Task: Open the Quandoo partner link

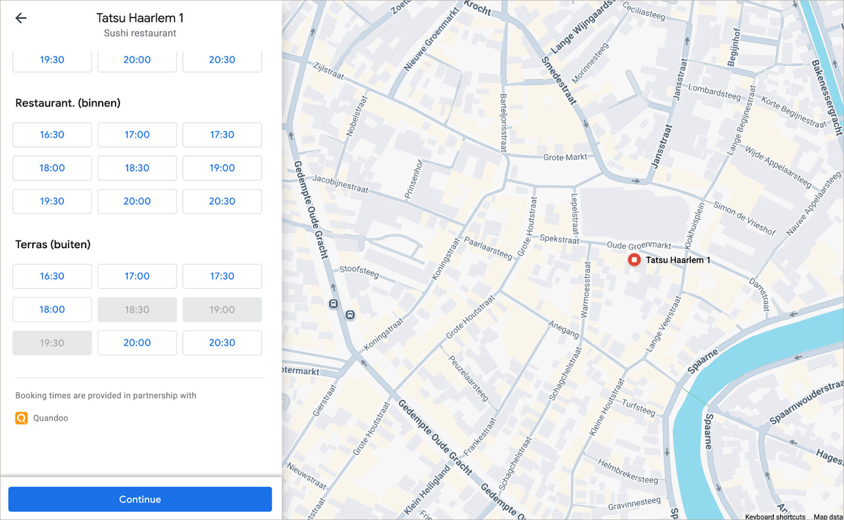Action: pyautogui.click(x=51, y=418)
